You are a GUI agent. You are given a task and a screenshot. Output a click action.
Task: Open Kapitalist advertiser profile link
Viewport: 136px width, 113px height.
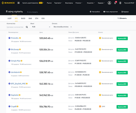15,95
